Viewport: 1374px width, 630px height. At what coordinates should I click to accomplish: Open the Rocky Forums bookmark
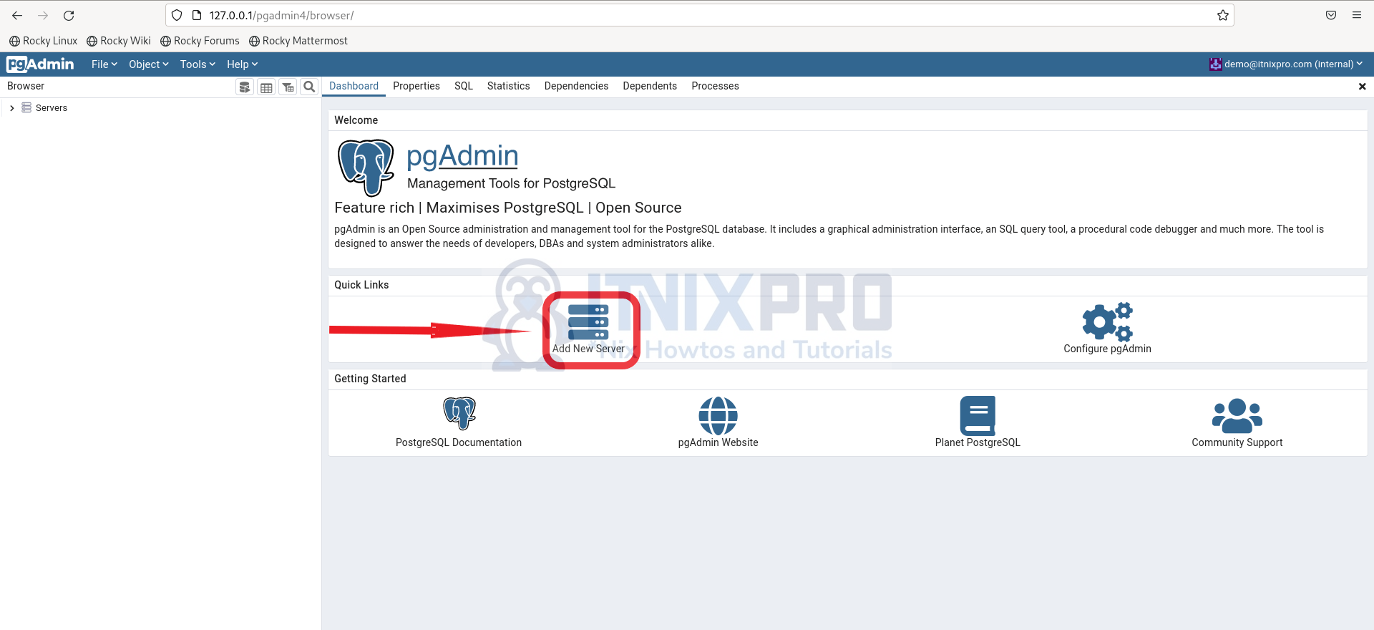click(x=200, y=41)
